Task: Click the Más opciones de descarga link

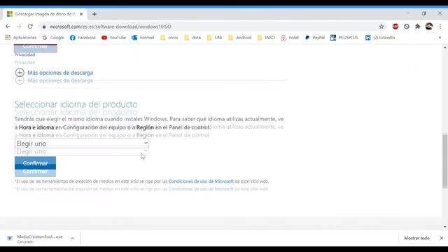Action: coord(60,73)
